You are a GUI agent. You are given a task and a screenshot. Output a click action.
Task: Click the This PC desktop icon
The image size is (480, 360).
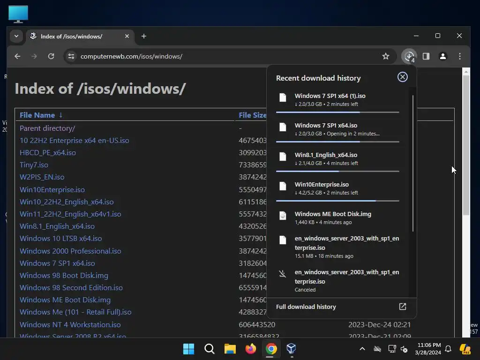[x=18, y=14]
